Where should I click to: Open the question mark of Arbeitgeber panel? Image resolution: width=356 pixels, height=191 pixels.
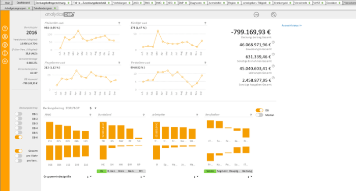coord(197,115)
